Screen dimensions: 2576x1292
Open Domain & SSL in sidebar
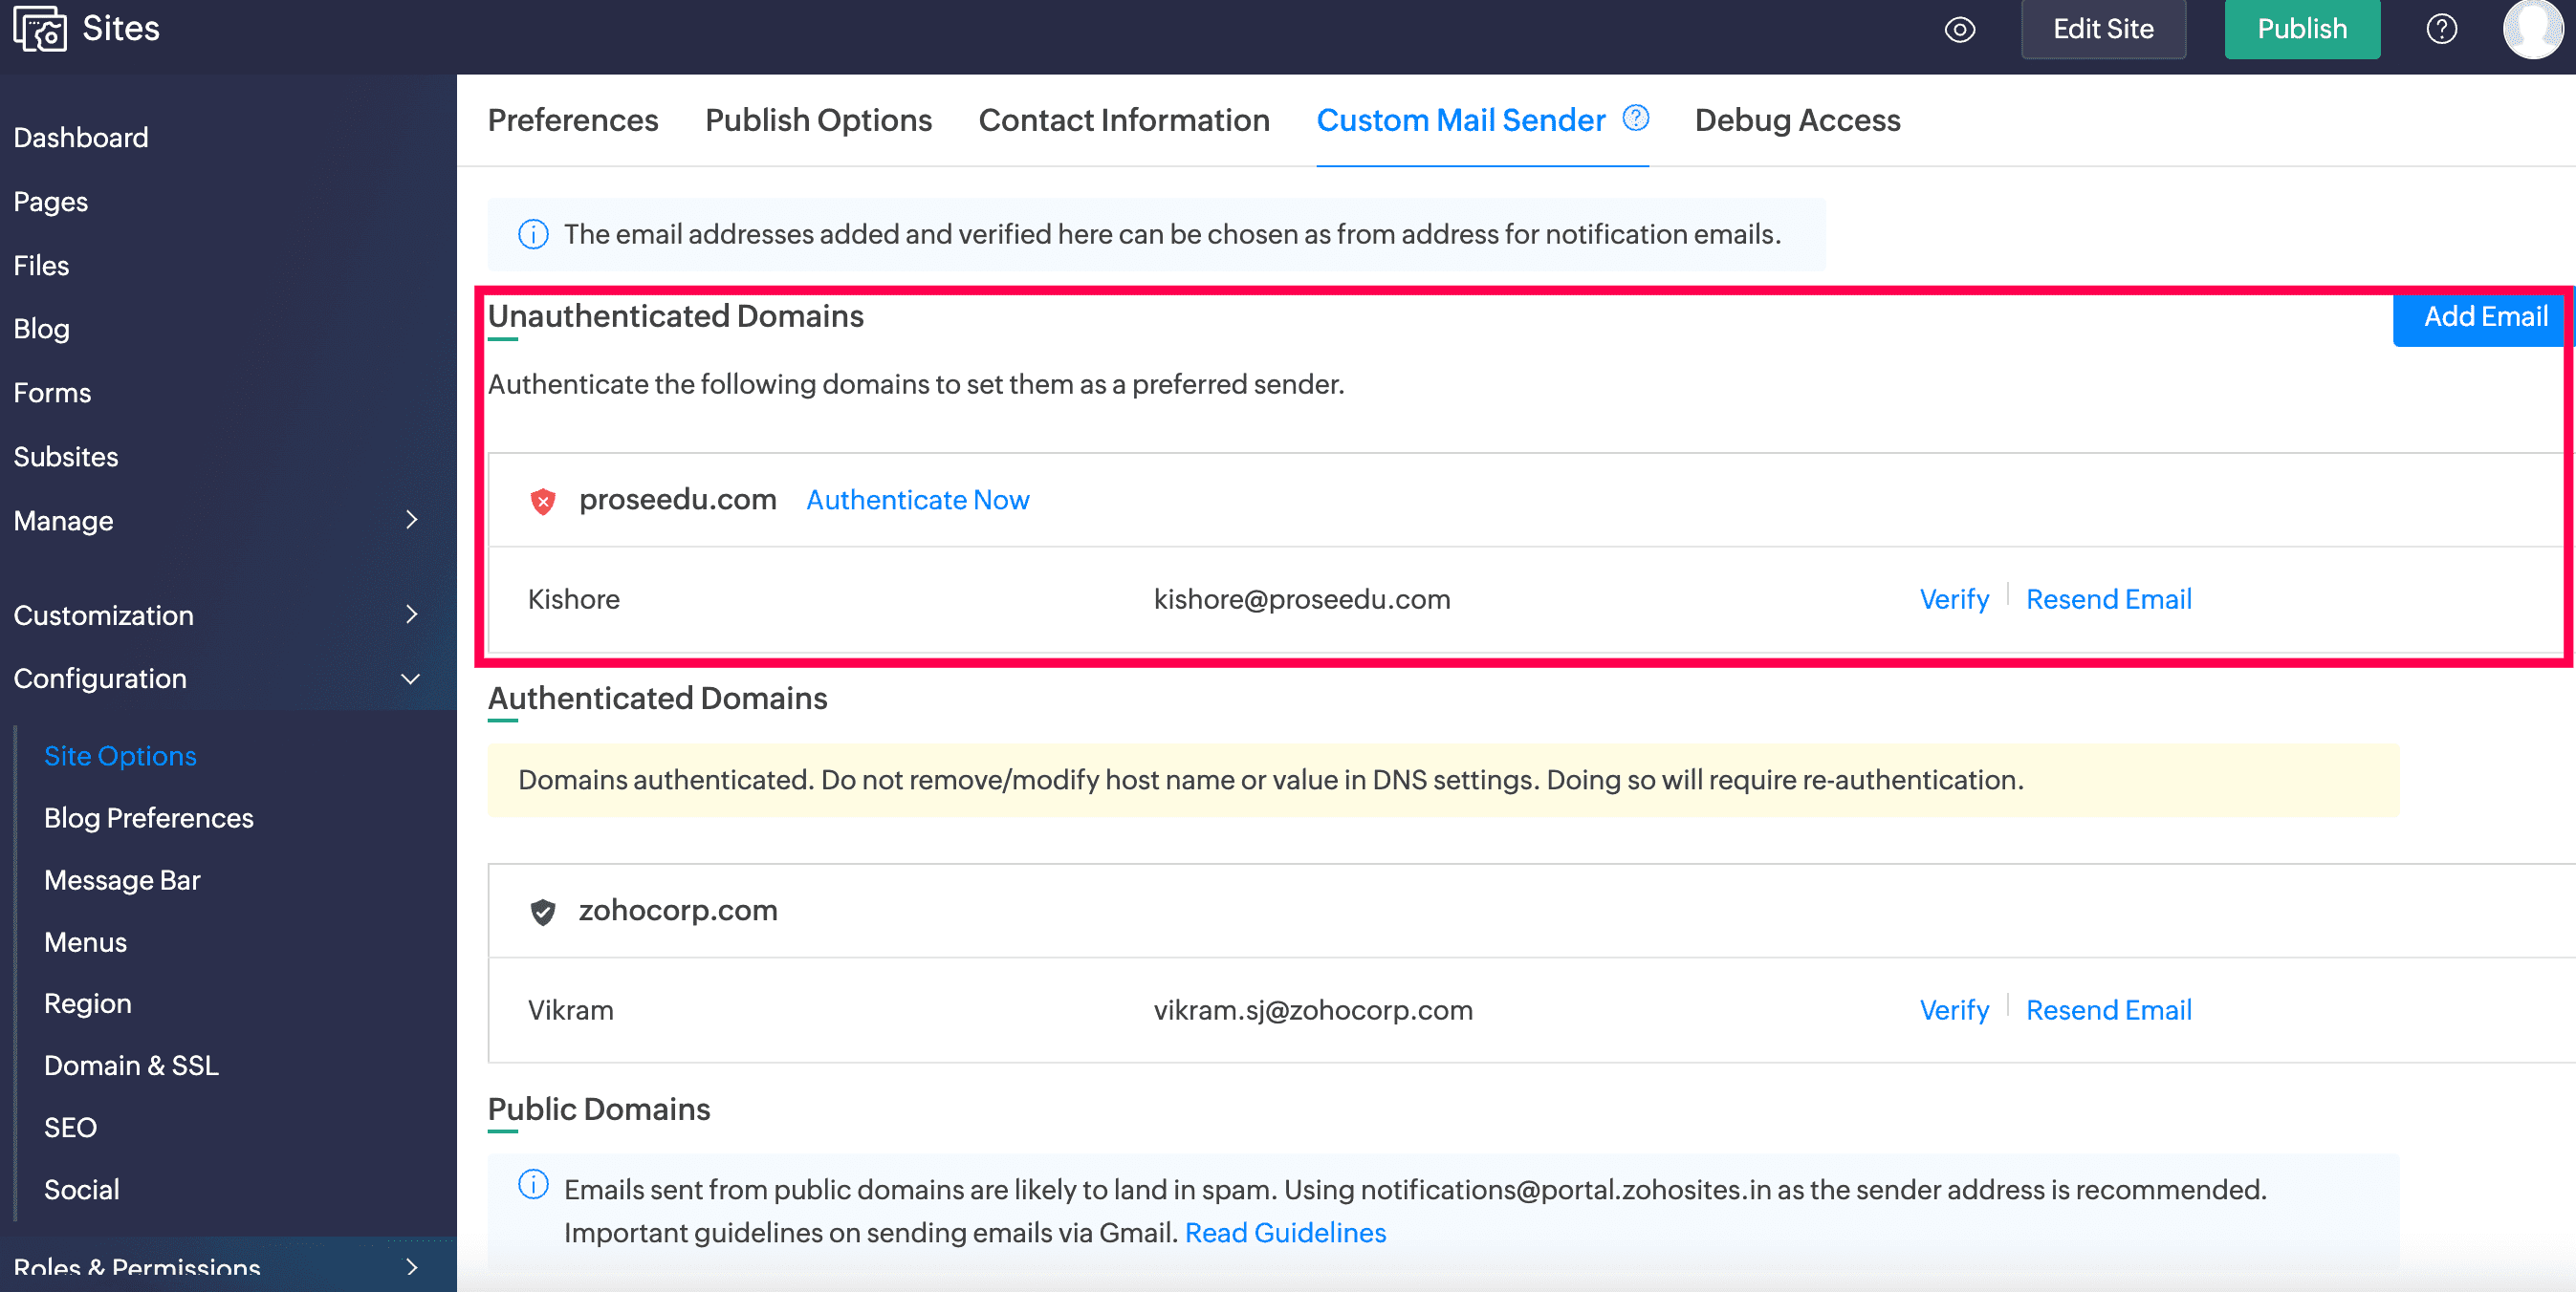(131, 1066)
